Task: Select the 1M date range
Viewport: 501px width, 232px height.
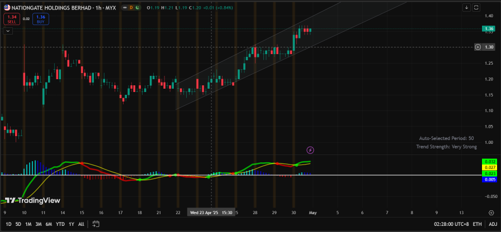Action: click(28, 224)
